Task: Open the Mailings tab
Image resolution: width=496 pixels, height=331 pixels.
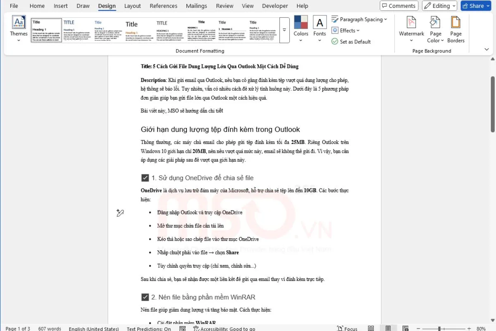Action: point(196,6)
